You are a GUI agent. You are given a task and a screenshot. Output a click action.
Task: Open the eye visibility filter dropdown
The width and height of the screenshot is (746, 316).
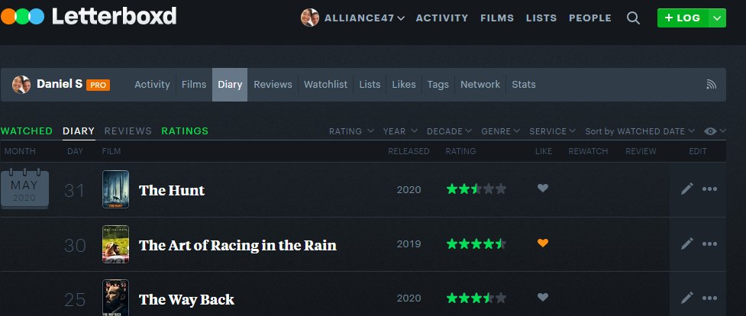[715, 131]
